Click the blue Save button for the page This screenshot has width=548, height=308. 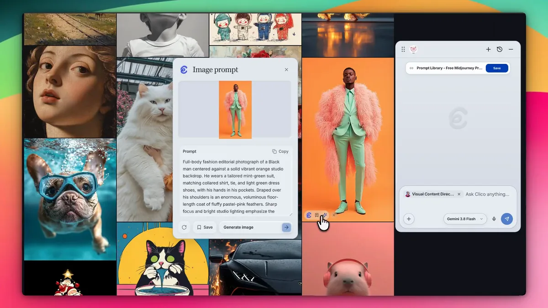tap(497, 68)
